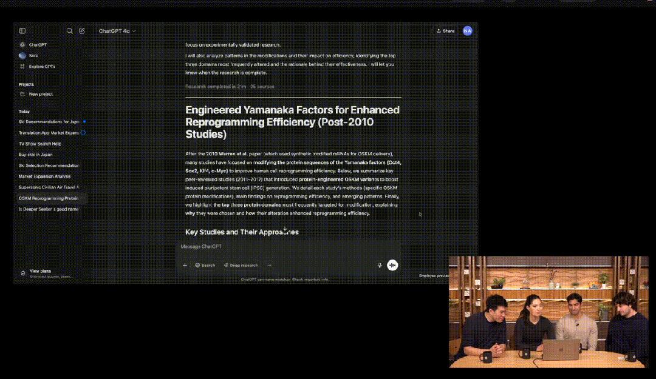
Task: Open the TV Show Search Help chat
Action: [x=39, y=144]
